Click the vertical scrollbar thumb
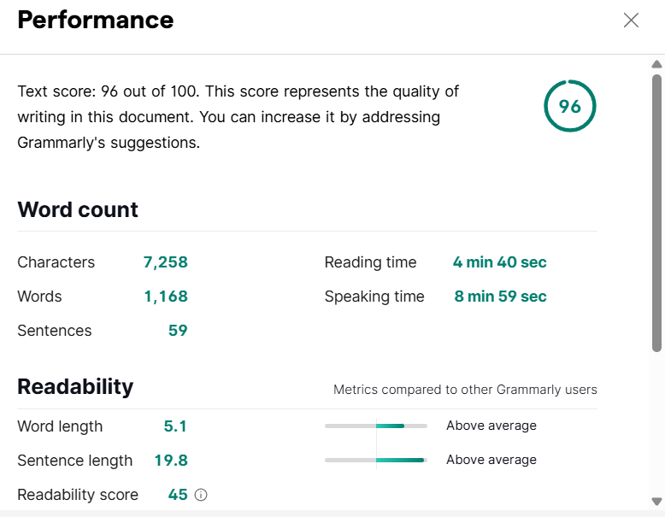Image resolution: width=665 pixels, height=517 pixels. tap(656, 214)
